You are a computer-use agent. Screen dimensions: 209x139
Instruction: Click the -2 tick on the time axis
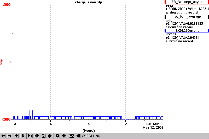[125, 124]
